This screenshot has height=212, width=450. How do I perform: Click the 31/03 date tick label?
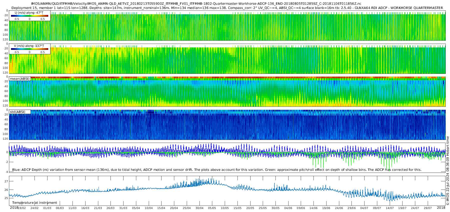point(123,208)
